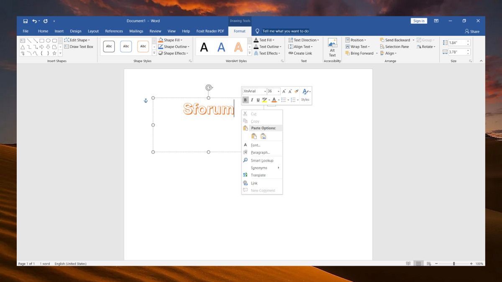Click the rotate handle above text box

tap(209, 87)
